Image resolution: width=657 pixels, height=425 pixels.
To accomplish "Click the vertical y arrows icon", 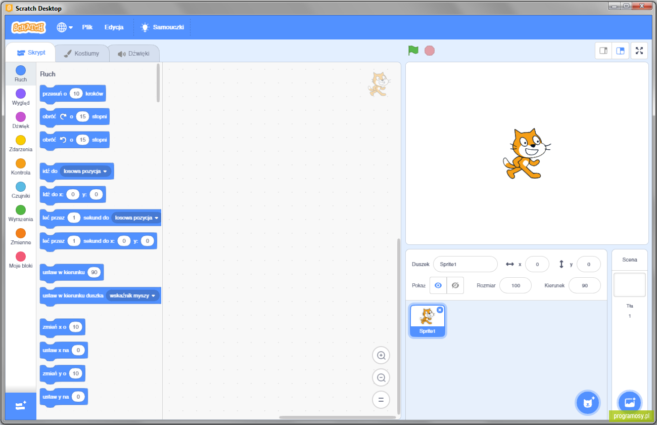I will pos(561,264).
